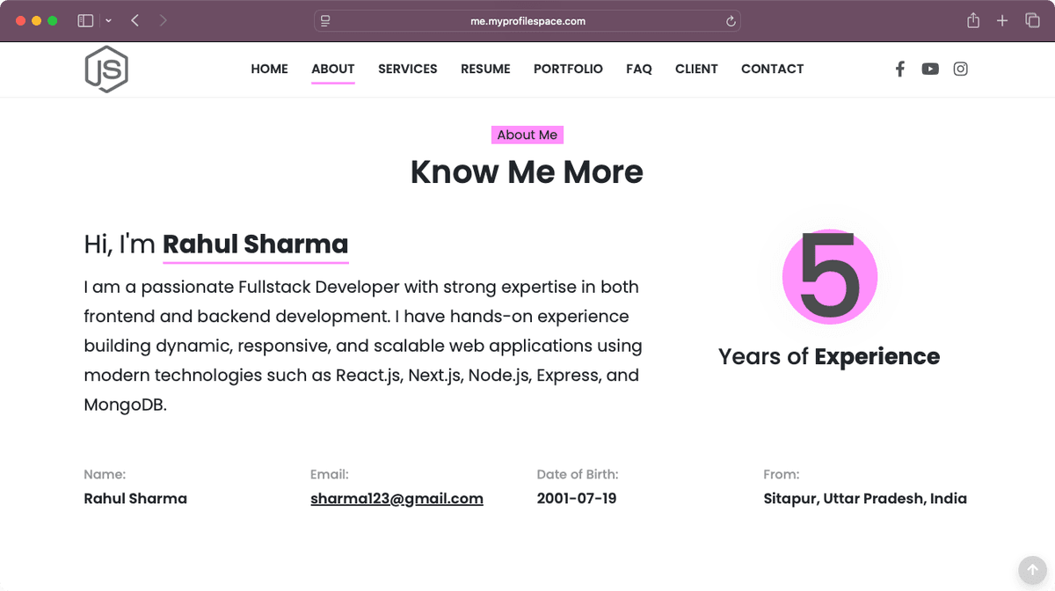Screen dimensions: 1055x591
Task: Select the SERVICES nav item
Action: tap(407, 69)
